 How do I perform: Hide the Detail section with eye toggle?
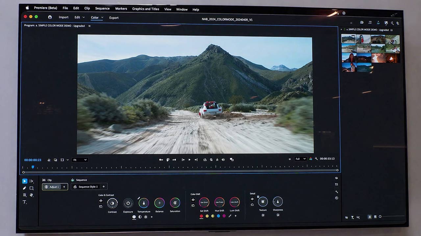click(x=252, y=199)
